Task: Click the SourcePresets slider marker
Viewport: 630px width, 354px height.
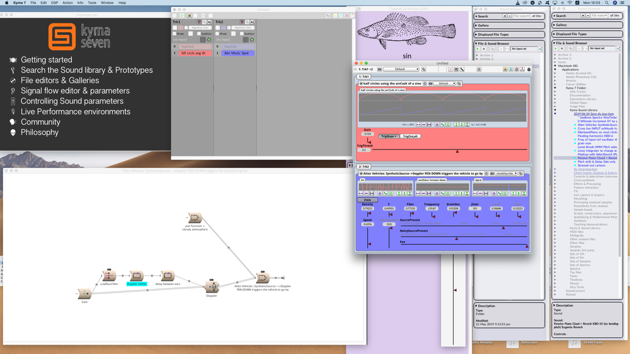Action: point(503,228)
